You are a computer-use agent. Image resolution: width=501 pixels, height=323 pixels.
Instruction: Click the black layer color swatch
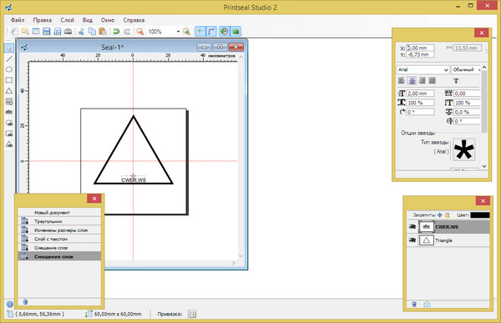coord(479,215)
